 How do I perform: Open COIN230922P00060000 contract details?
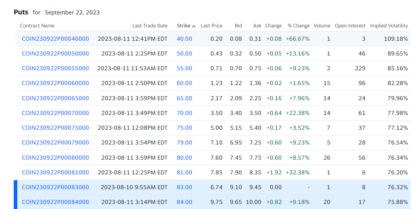[x=55, y=83]
